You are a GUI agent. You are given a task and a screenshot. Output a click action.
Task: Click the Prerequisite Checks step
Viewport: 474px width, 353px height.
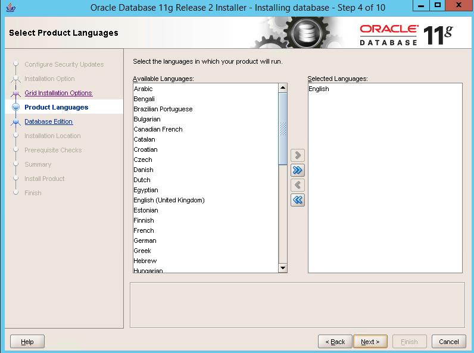click(53, 150)
